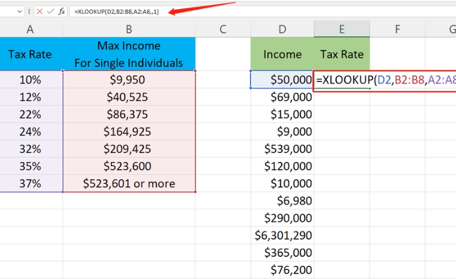Select the 37% tax rate cell
The image size is (456, 279).
[30, 183]
